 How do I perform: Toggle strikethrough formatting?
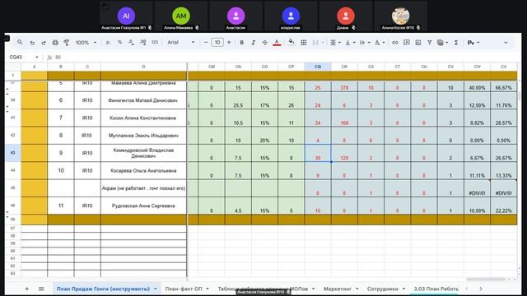point(265,43)
